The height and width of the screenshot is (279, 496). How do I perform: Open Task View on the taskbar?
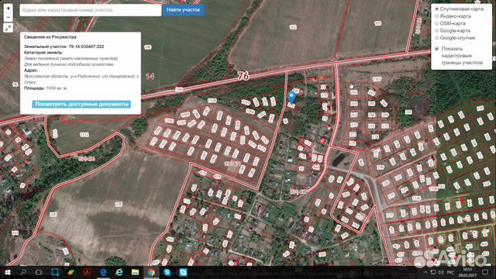click(x=39, y=272)
